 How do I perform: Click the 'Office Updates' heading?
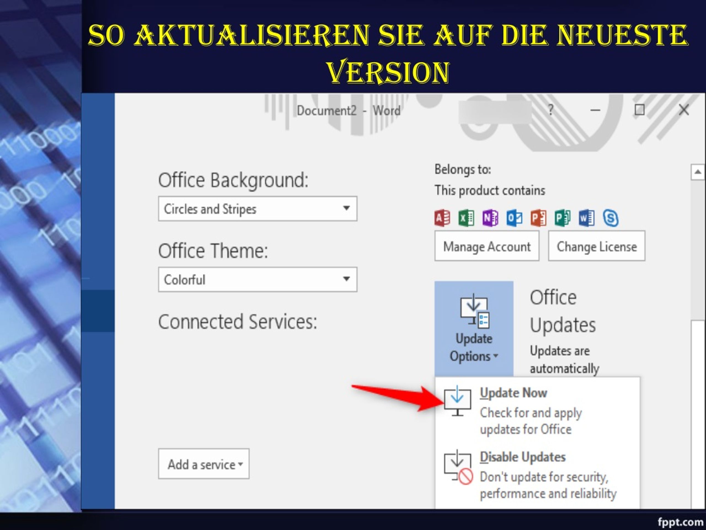[563, 311]
